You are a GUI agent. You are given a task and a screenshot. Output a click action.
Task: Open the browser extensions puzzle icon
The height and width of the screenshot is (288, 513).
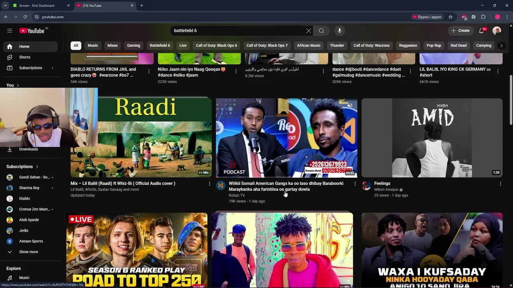(x=483, y=17)
